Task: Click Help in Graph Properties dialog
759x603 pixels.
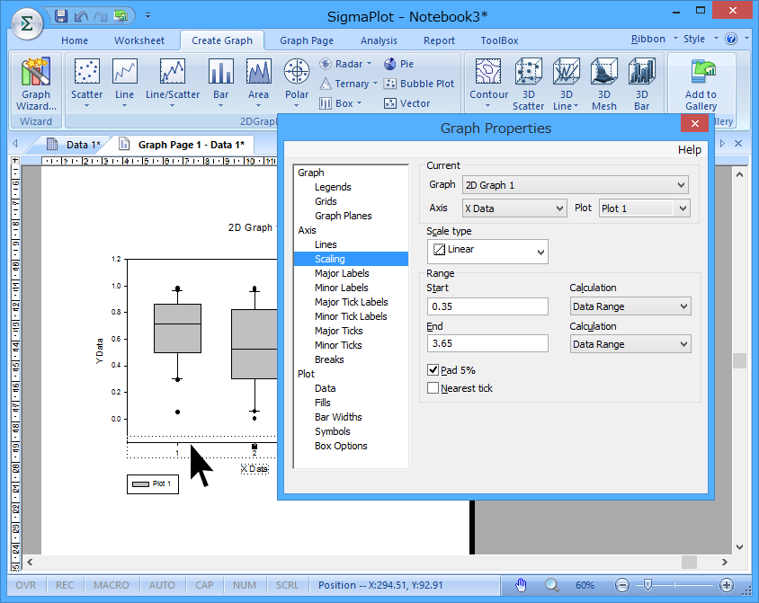Action: pyautogui.click(x=689, y=150)
